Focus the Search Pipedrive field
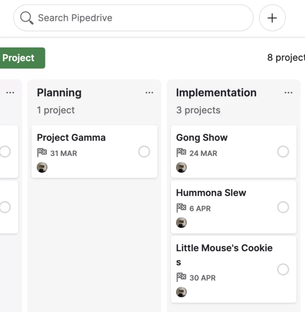 pos(133,18)
